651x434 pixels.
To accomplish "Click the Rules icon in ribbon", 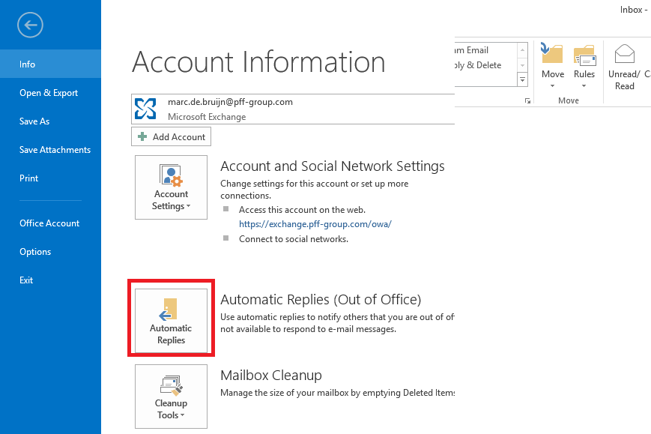I will 584,57.
